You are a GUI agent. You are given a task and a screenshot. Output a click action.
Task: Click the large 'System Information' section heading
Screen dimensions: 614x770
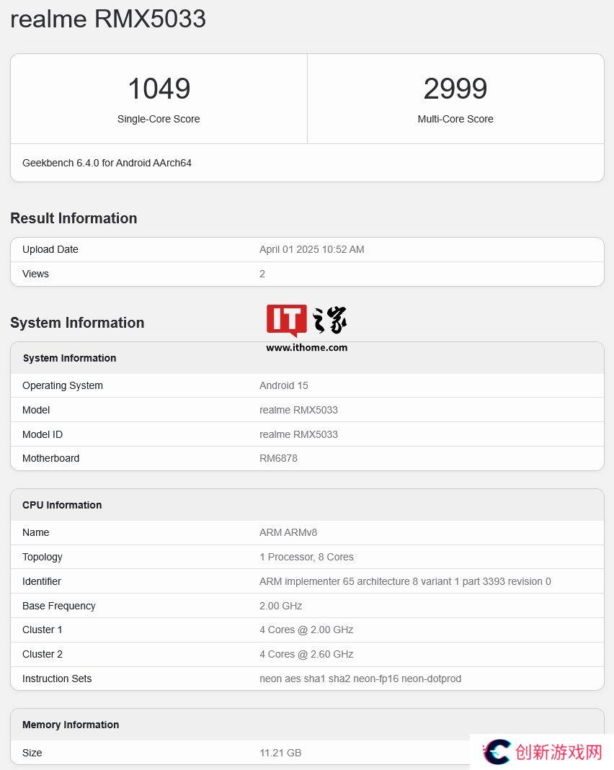click(x=77, y=323)
